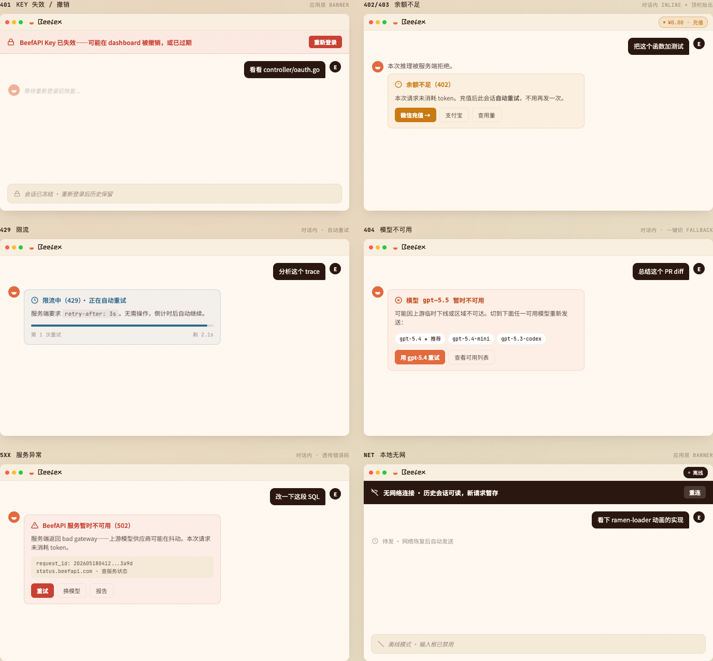
Task: Click the no-network icon in offline banner
Action: 375,492
